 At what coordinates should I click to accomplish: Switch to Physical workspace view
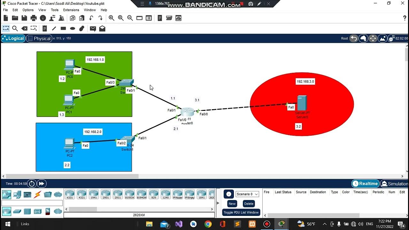39,38
